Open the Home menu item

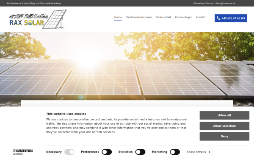point(118,17)
